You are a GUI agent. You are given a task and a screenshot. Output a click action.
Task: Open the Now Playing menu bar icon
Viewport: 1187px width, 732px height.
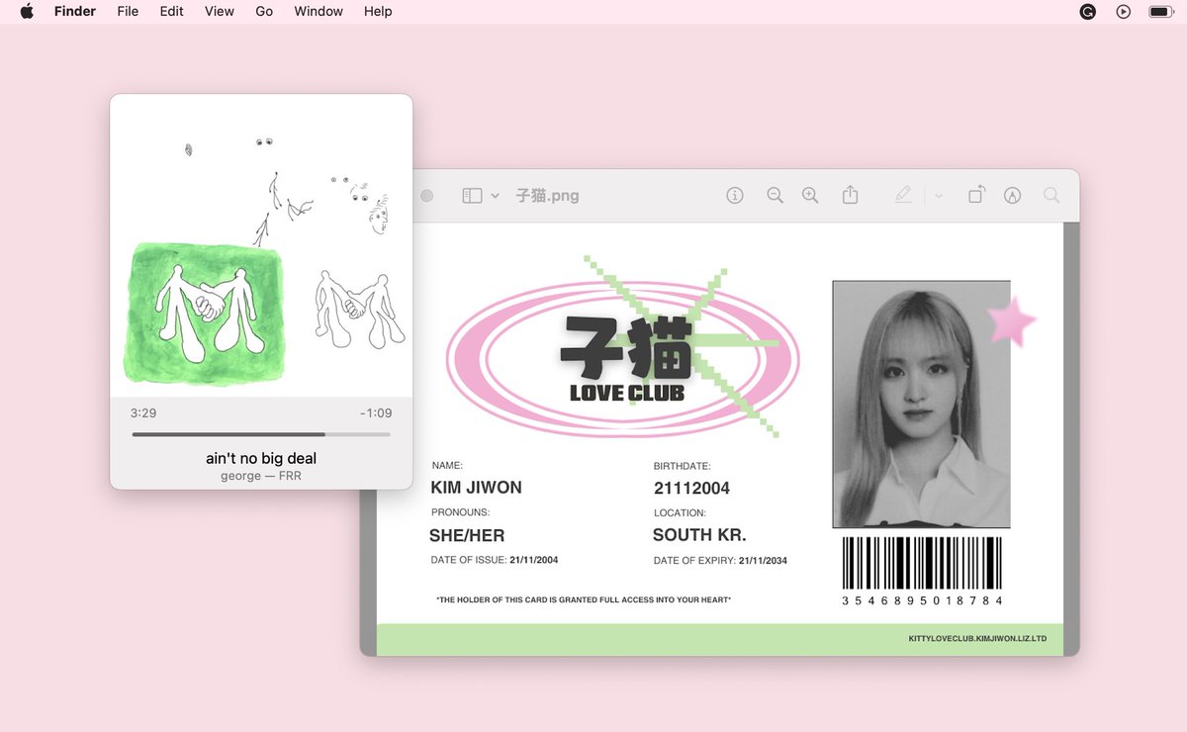(x=1123, y=12)
